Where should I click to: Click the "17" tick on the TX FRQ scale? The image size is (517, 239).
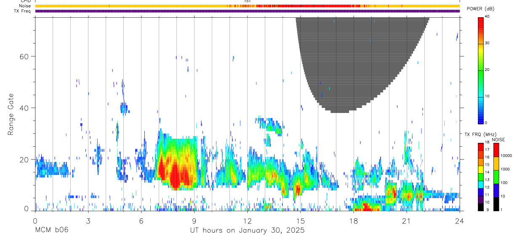tap(487, 150)
